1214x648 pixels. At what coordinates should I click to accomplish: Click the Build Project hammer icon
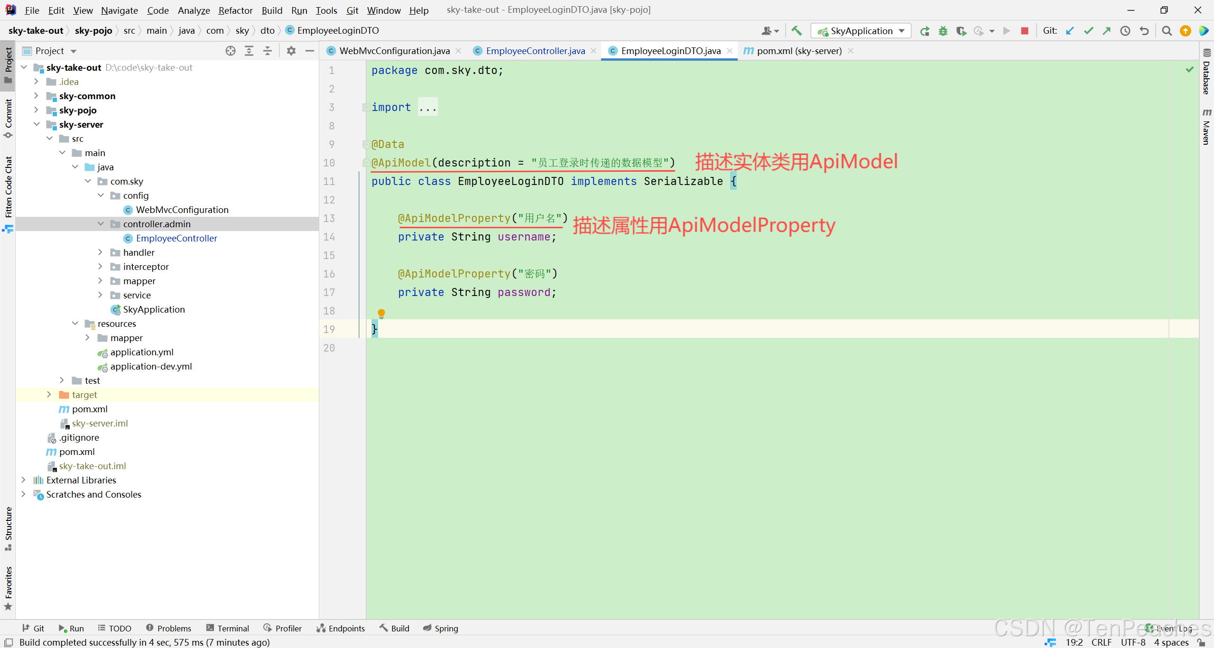point(797,31)
